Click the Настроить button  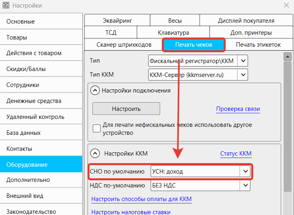[126, 108]
